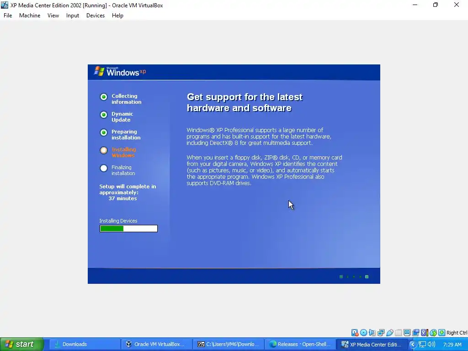Show hidden tray icons with the chevron
The image size is (468, 351).
(x=413, y=345)
